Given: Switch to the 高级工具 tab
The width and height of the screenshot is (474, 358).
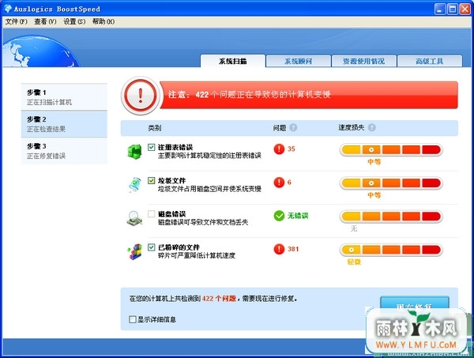Looking at the screenshot, I should (429, 61).
